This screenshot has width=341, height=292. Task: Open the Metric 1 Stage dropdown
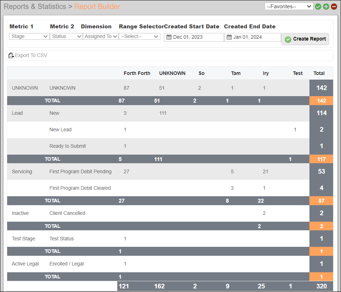[x=29, y=36]
